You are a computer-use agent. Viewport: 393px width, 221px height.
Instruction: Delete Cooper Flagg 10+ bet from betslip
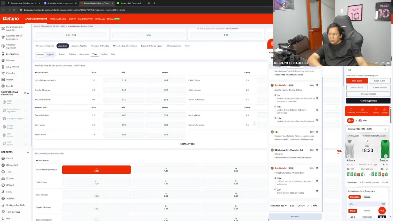(317, 132)
